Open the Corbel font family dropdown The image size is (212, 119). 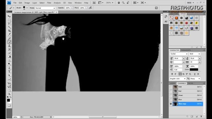click(x=179, y=54)
